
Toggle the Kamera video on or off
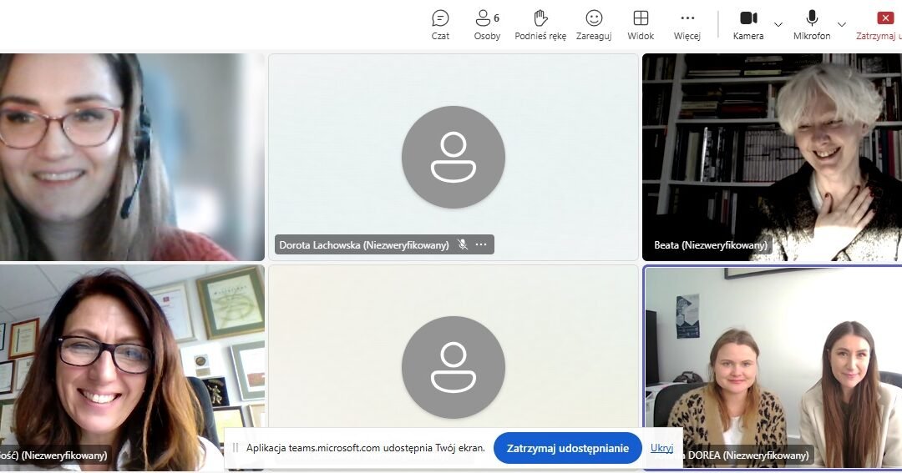pyautogui.click(x=748, y=25)
